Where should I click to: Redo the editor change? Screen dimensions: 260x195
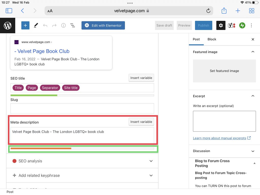tap(54, 25)
